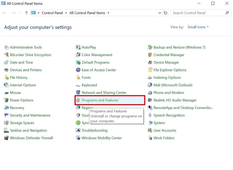Expand the address bar history dropdown
Image resolution: width=233 pixels, height=170 pixels.
pos(159,13)
